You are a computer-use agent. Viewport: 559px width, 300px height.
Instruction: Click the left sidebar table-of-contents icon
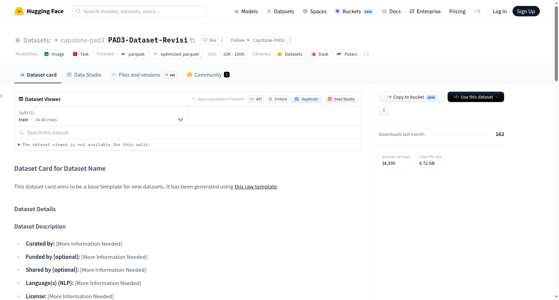tap(1, 95)
